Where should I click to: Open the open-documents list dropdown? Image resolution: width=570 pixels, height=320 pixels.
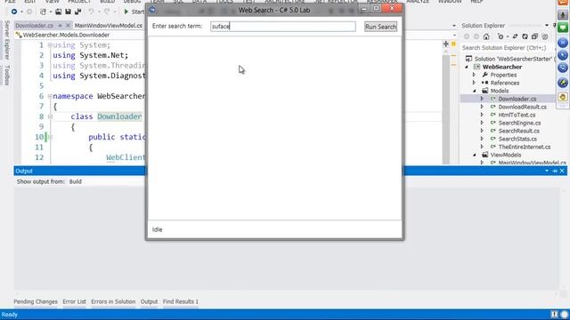tap(453, 26)
